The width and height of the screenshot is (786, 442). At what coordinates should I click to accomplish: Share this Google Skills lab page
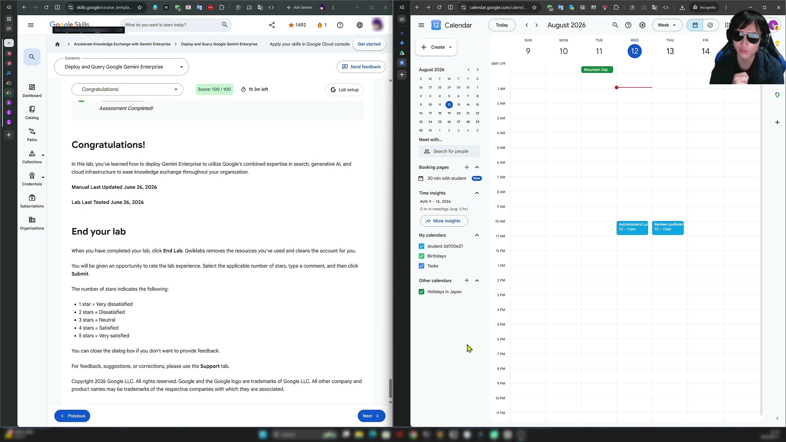(x=272, y=25)
